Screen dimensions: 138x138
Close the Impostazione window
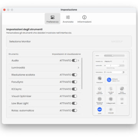click(x=5, y=10)
